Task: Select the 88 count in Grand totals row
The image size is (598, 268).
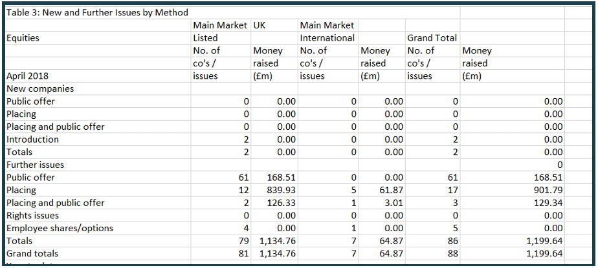Action: [452, 254]
